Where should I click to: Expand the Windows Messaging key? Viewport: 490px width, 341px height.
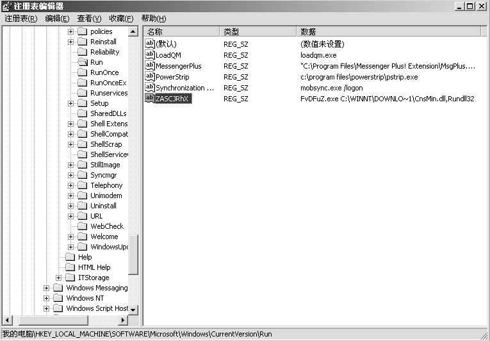[46, 288]
